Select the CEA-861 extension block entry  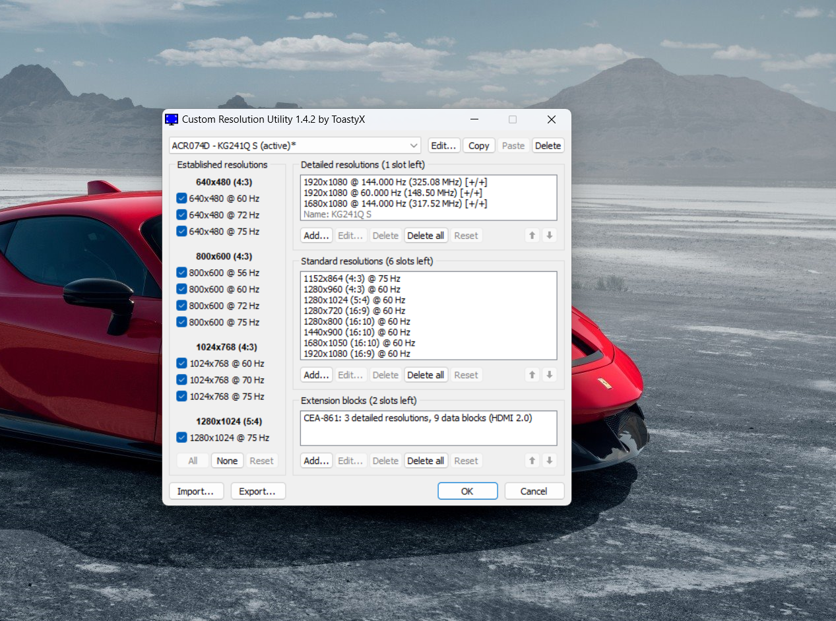tap(418, 418)
